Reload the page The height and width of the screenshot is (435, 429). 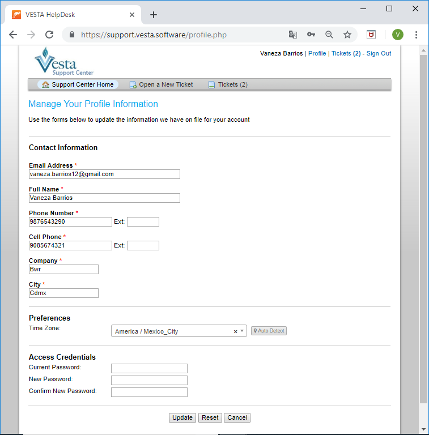(49, 35)
